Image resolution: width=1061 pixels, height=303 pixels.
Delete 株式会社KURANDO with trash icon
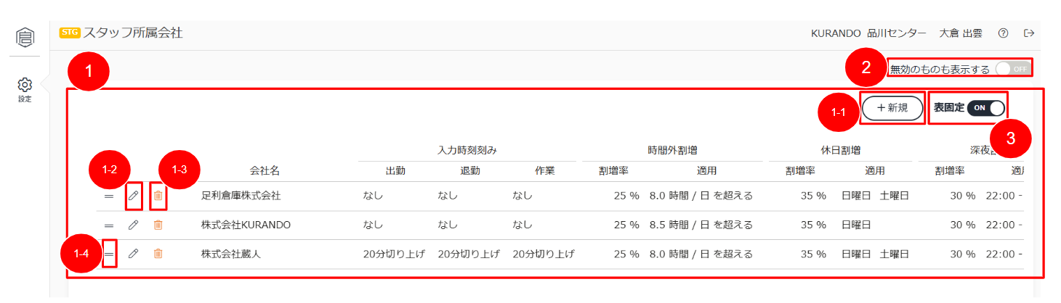(158, 225)
